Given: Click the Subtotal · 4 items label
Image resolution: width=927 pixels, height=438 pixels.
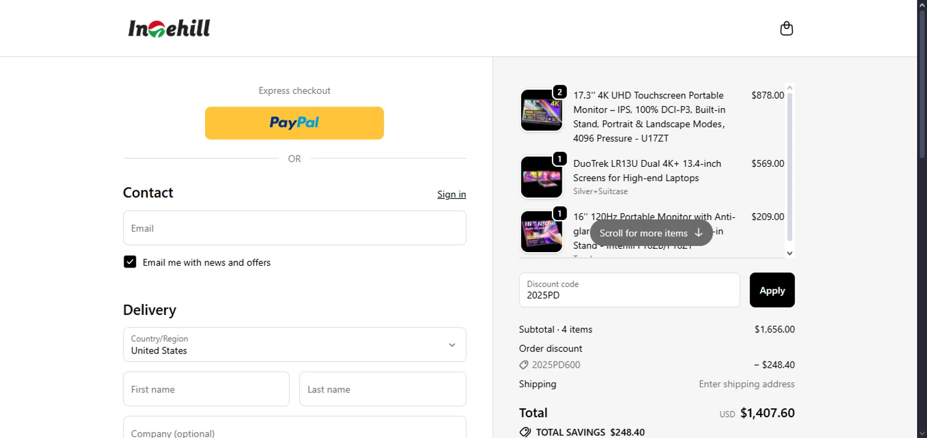Looking at the screenshot, I should (x=556, y=329).
